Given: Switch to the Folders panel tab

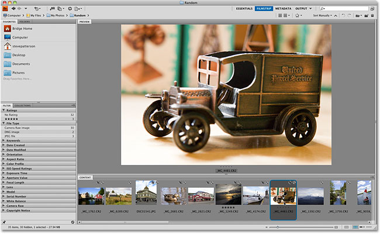Looking at the screenshot, I should pos(25,22).
